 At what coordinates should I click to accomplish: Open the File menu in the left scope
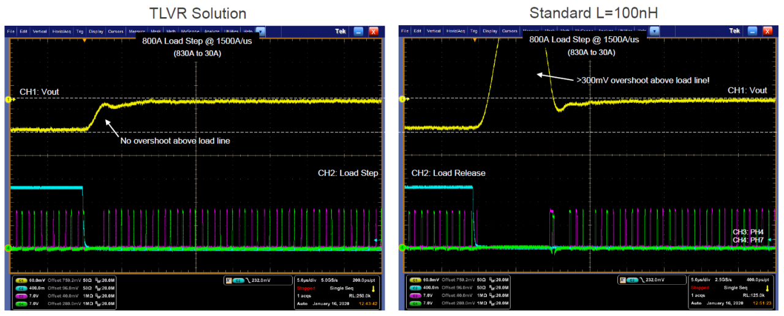[10, 31]
